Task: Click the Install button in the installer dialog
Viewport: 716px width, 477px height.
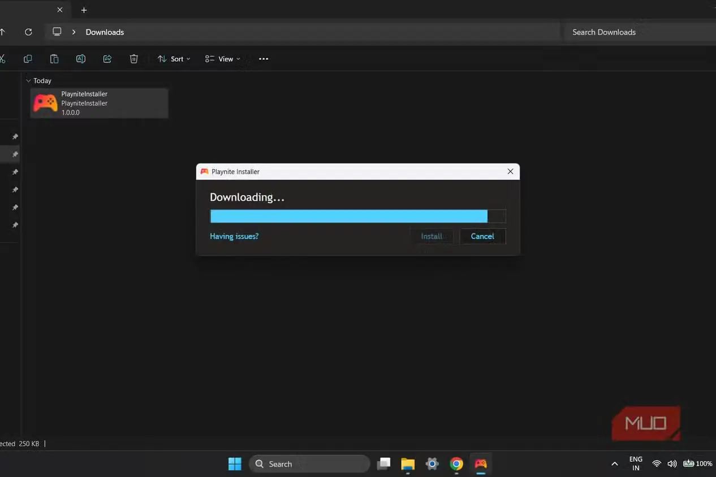Action: point(432,236)
